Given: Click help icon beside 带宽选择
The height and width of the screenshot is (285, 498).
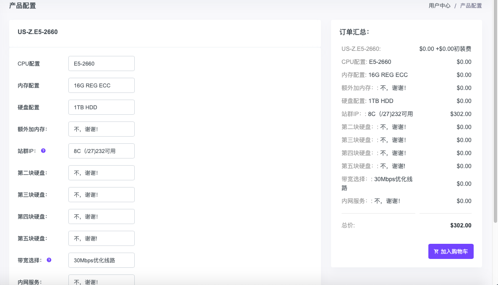Looking at the screenshot, I should (49, 260).
